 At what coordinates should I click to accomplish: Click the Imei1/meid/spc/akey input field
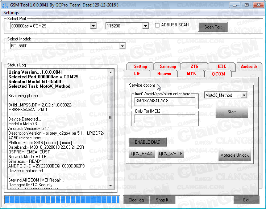coord(165,101)
